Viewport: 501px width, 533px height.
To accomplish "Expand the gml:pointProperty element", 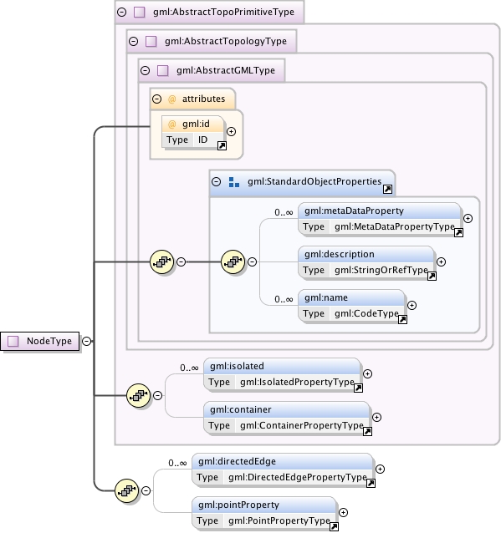I will point(344,513).
